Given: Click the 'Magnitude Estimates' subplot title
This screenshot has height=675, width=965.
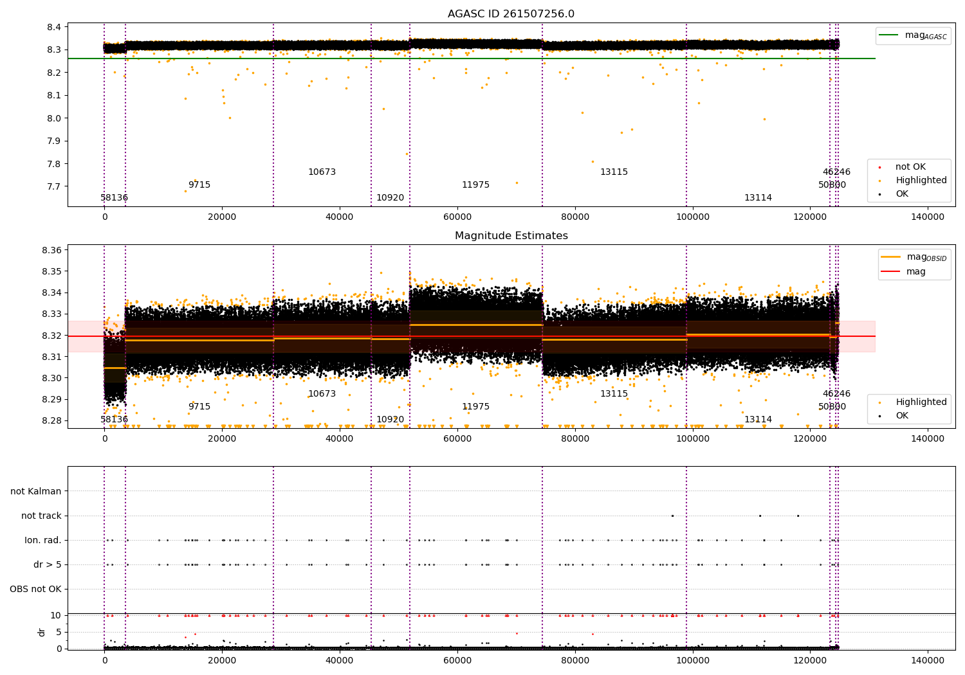Looking at the screenshot, I should (511, 236).
